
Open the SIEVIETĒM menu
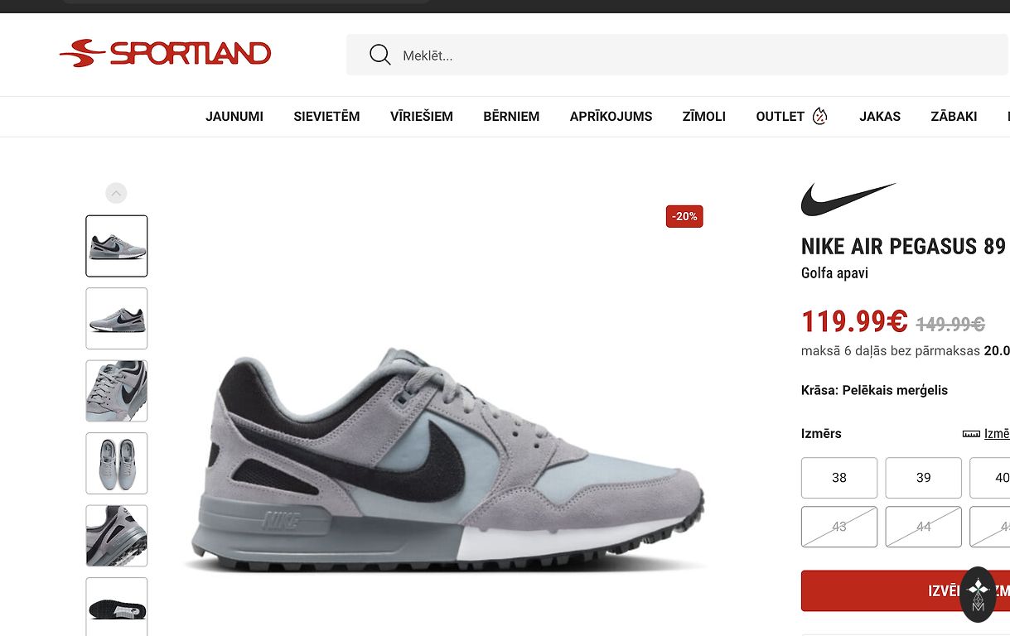coord(326,117)
